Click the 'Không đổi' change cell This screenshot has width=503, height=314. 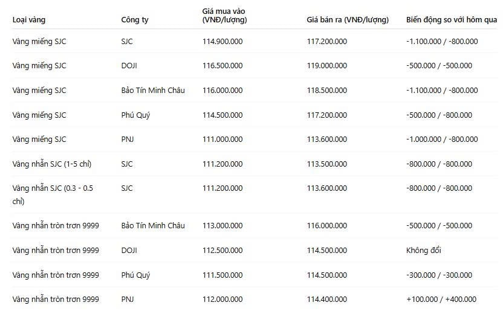pyautogui.click(x=423, y=250)
